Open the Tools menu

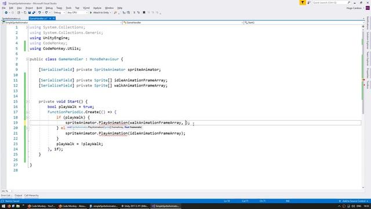(68, 8)
